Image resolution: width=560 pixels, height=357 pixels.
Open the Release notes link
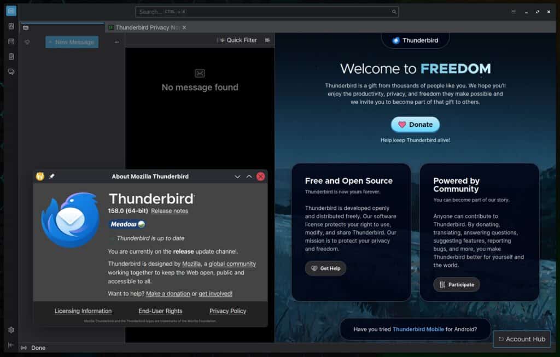click(x=170, y=211)
